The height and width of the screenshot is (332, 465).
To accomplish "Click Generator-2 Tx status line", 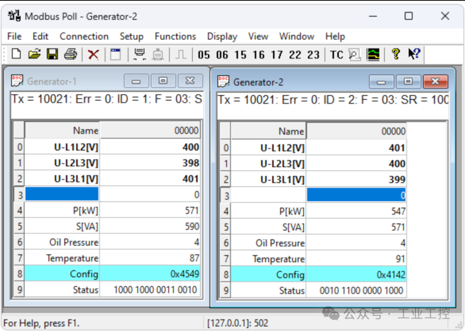I will pos(333,100).
